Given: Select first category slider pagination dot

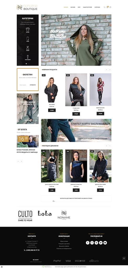Looking at the screenshot, I should (x=26, y=64).
